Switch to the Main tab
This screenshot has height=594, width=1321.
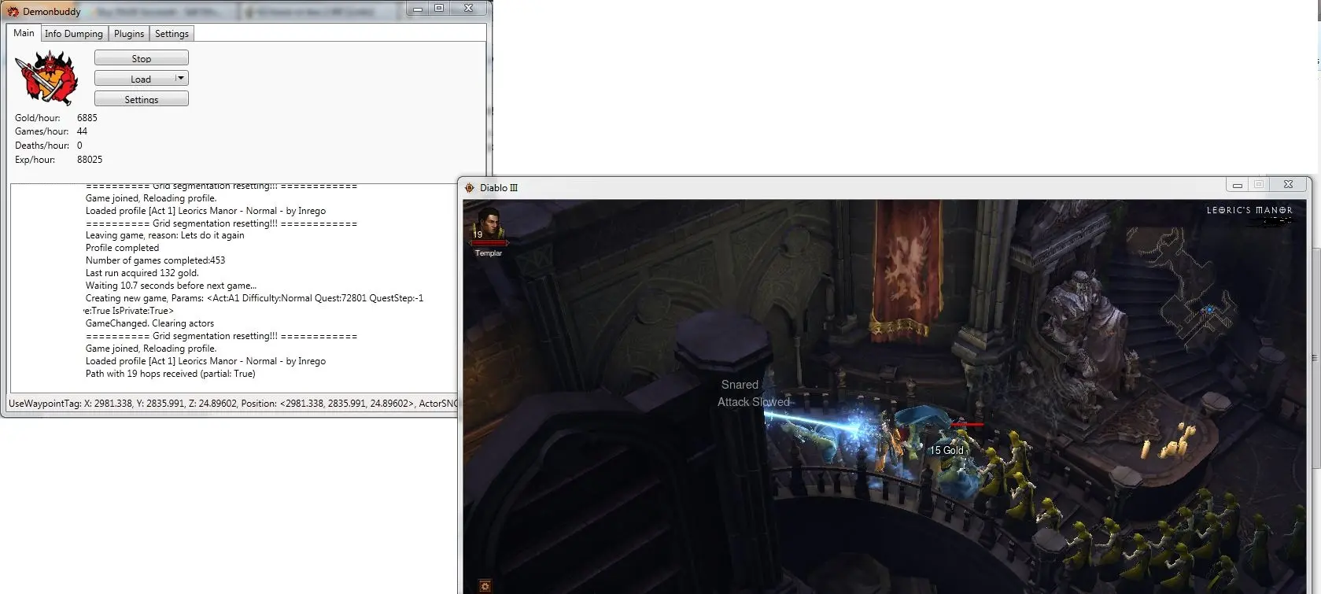[x=24, y=33]
